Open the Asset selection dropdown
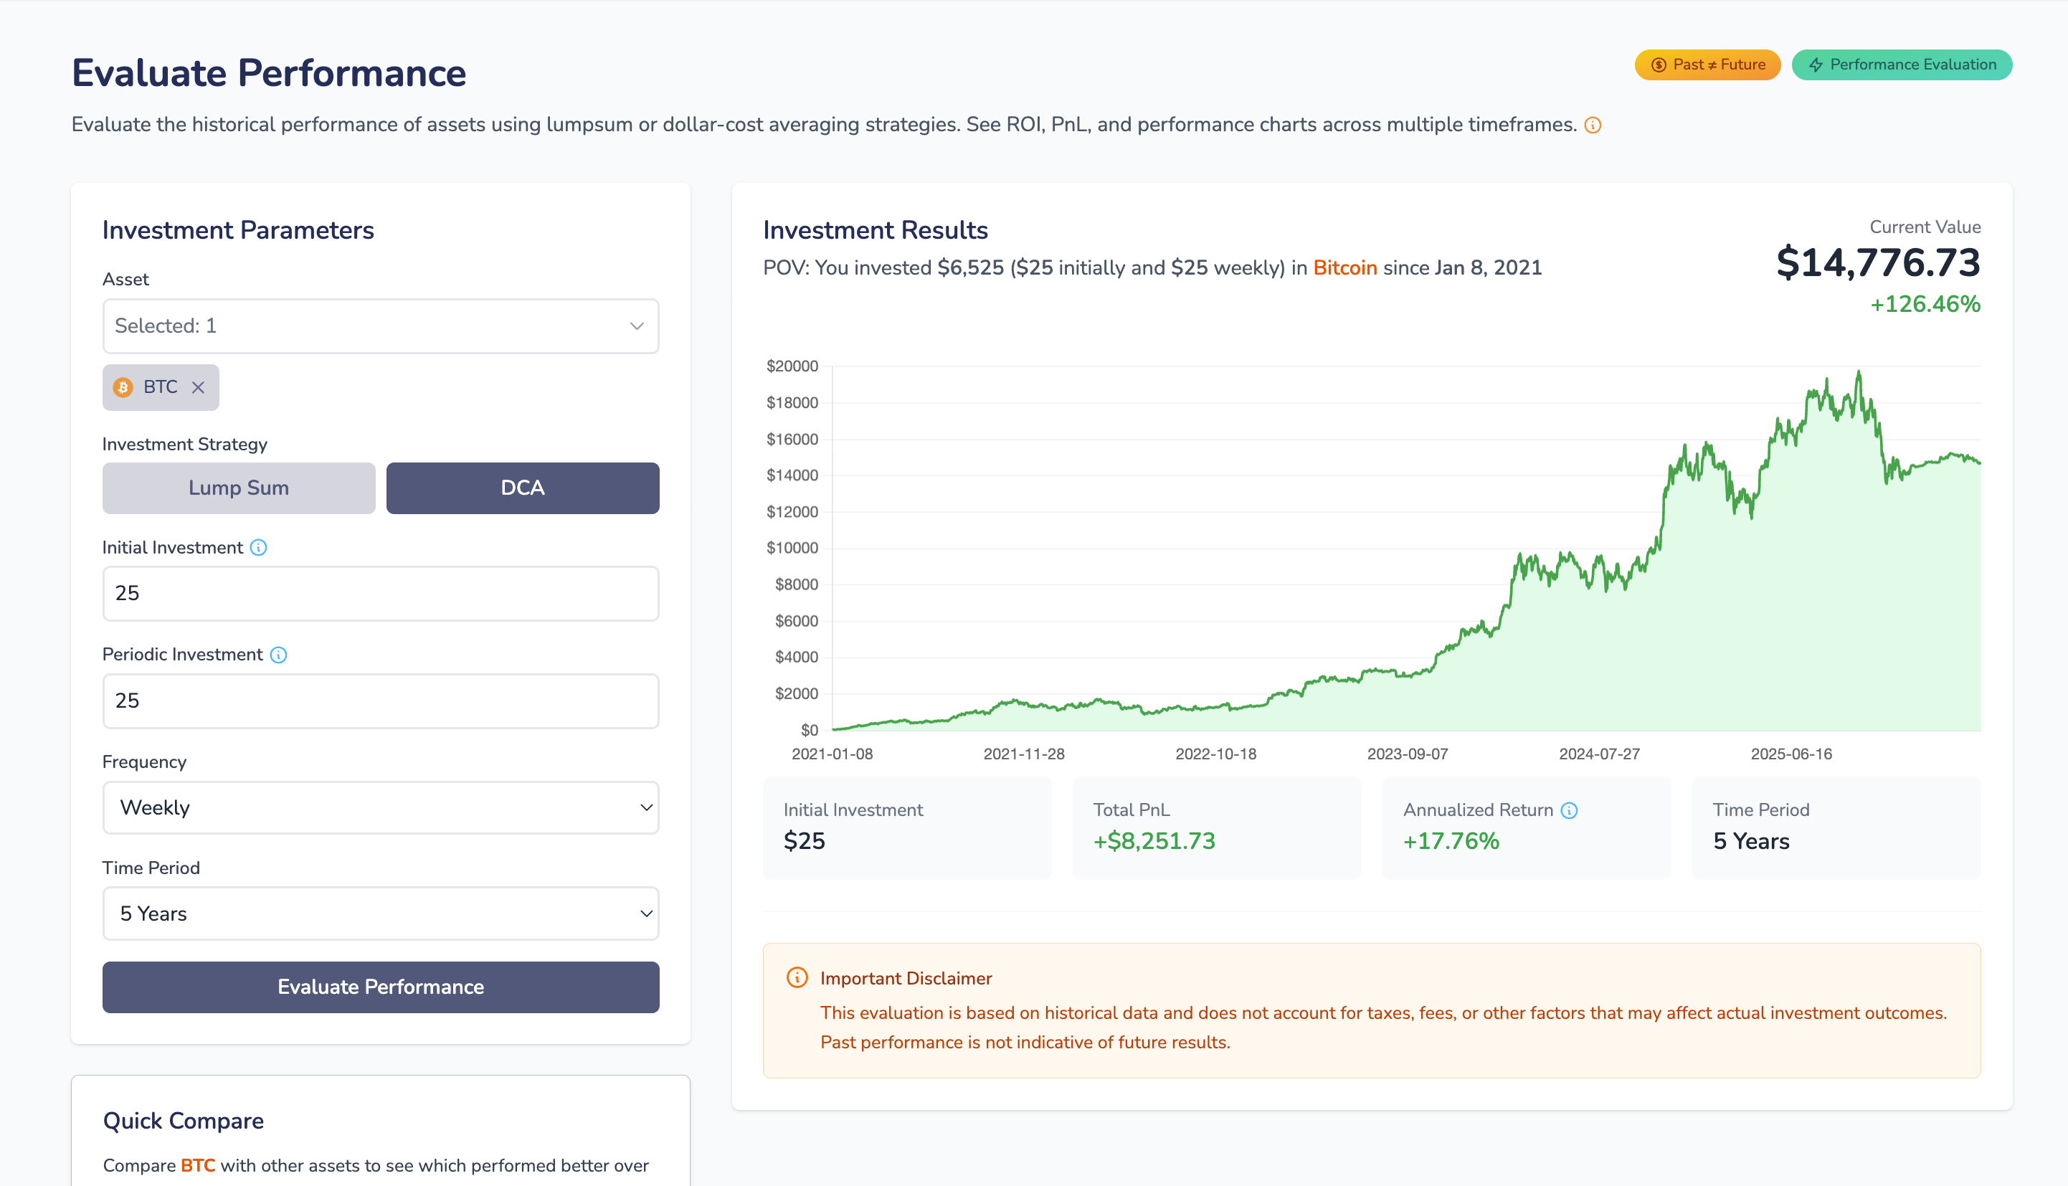 pos(380,326)
